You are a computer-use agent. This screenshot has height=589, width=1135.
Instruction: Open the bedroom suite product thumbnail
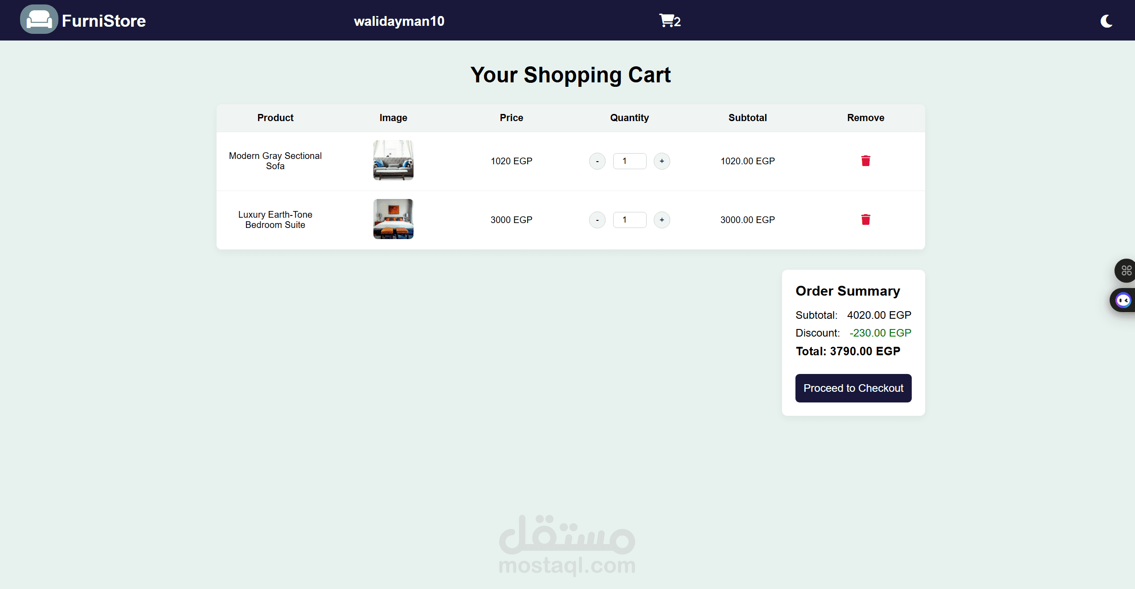(393, 219)
